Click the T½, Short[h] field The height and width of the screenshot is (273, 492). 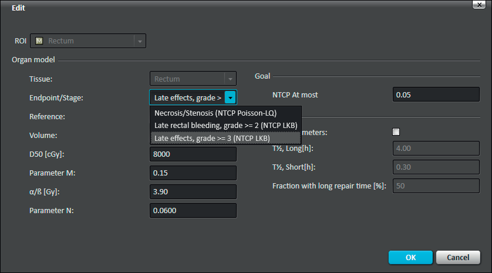[436, 167]
